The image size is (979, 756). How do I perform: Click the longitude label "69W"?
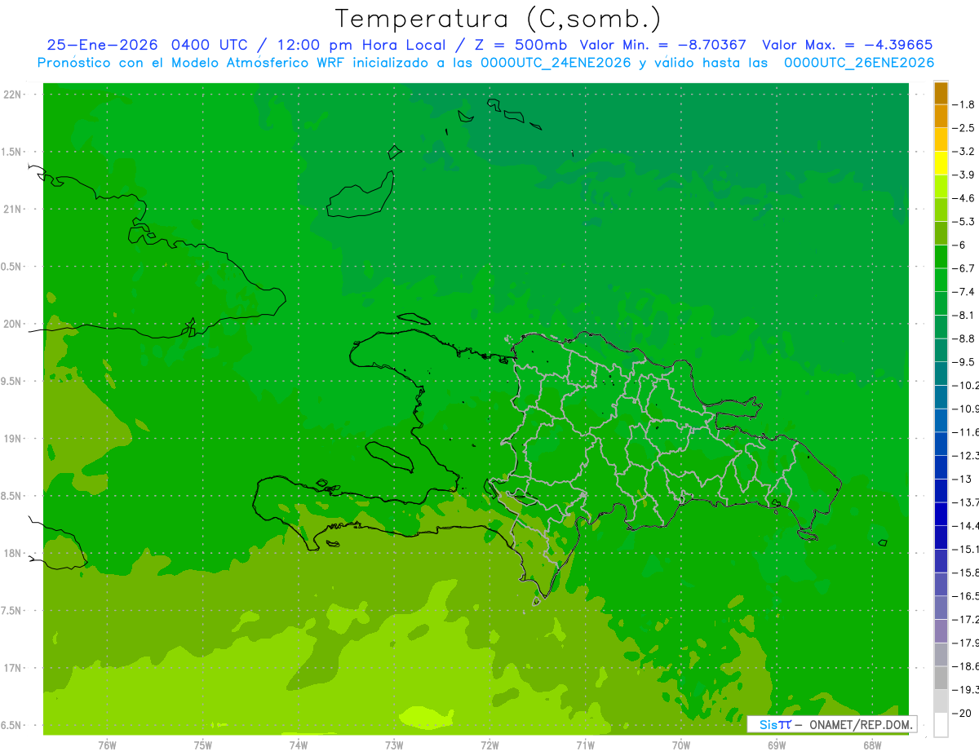point(777,745)
